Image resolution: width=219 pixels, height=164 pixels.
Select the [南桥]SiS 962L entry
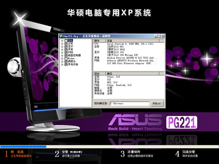pyautogui.click(x=116, y=50)
